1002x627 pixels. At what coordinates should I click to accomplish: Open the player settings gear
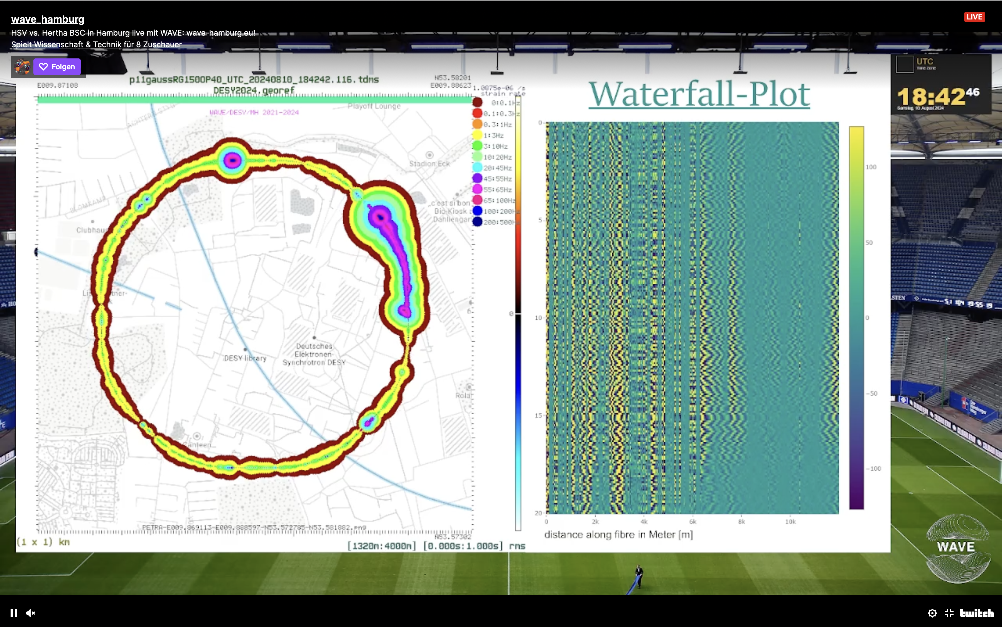point(932,613)
